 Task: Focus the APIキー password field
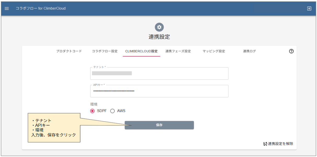[159, 91]
